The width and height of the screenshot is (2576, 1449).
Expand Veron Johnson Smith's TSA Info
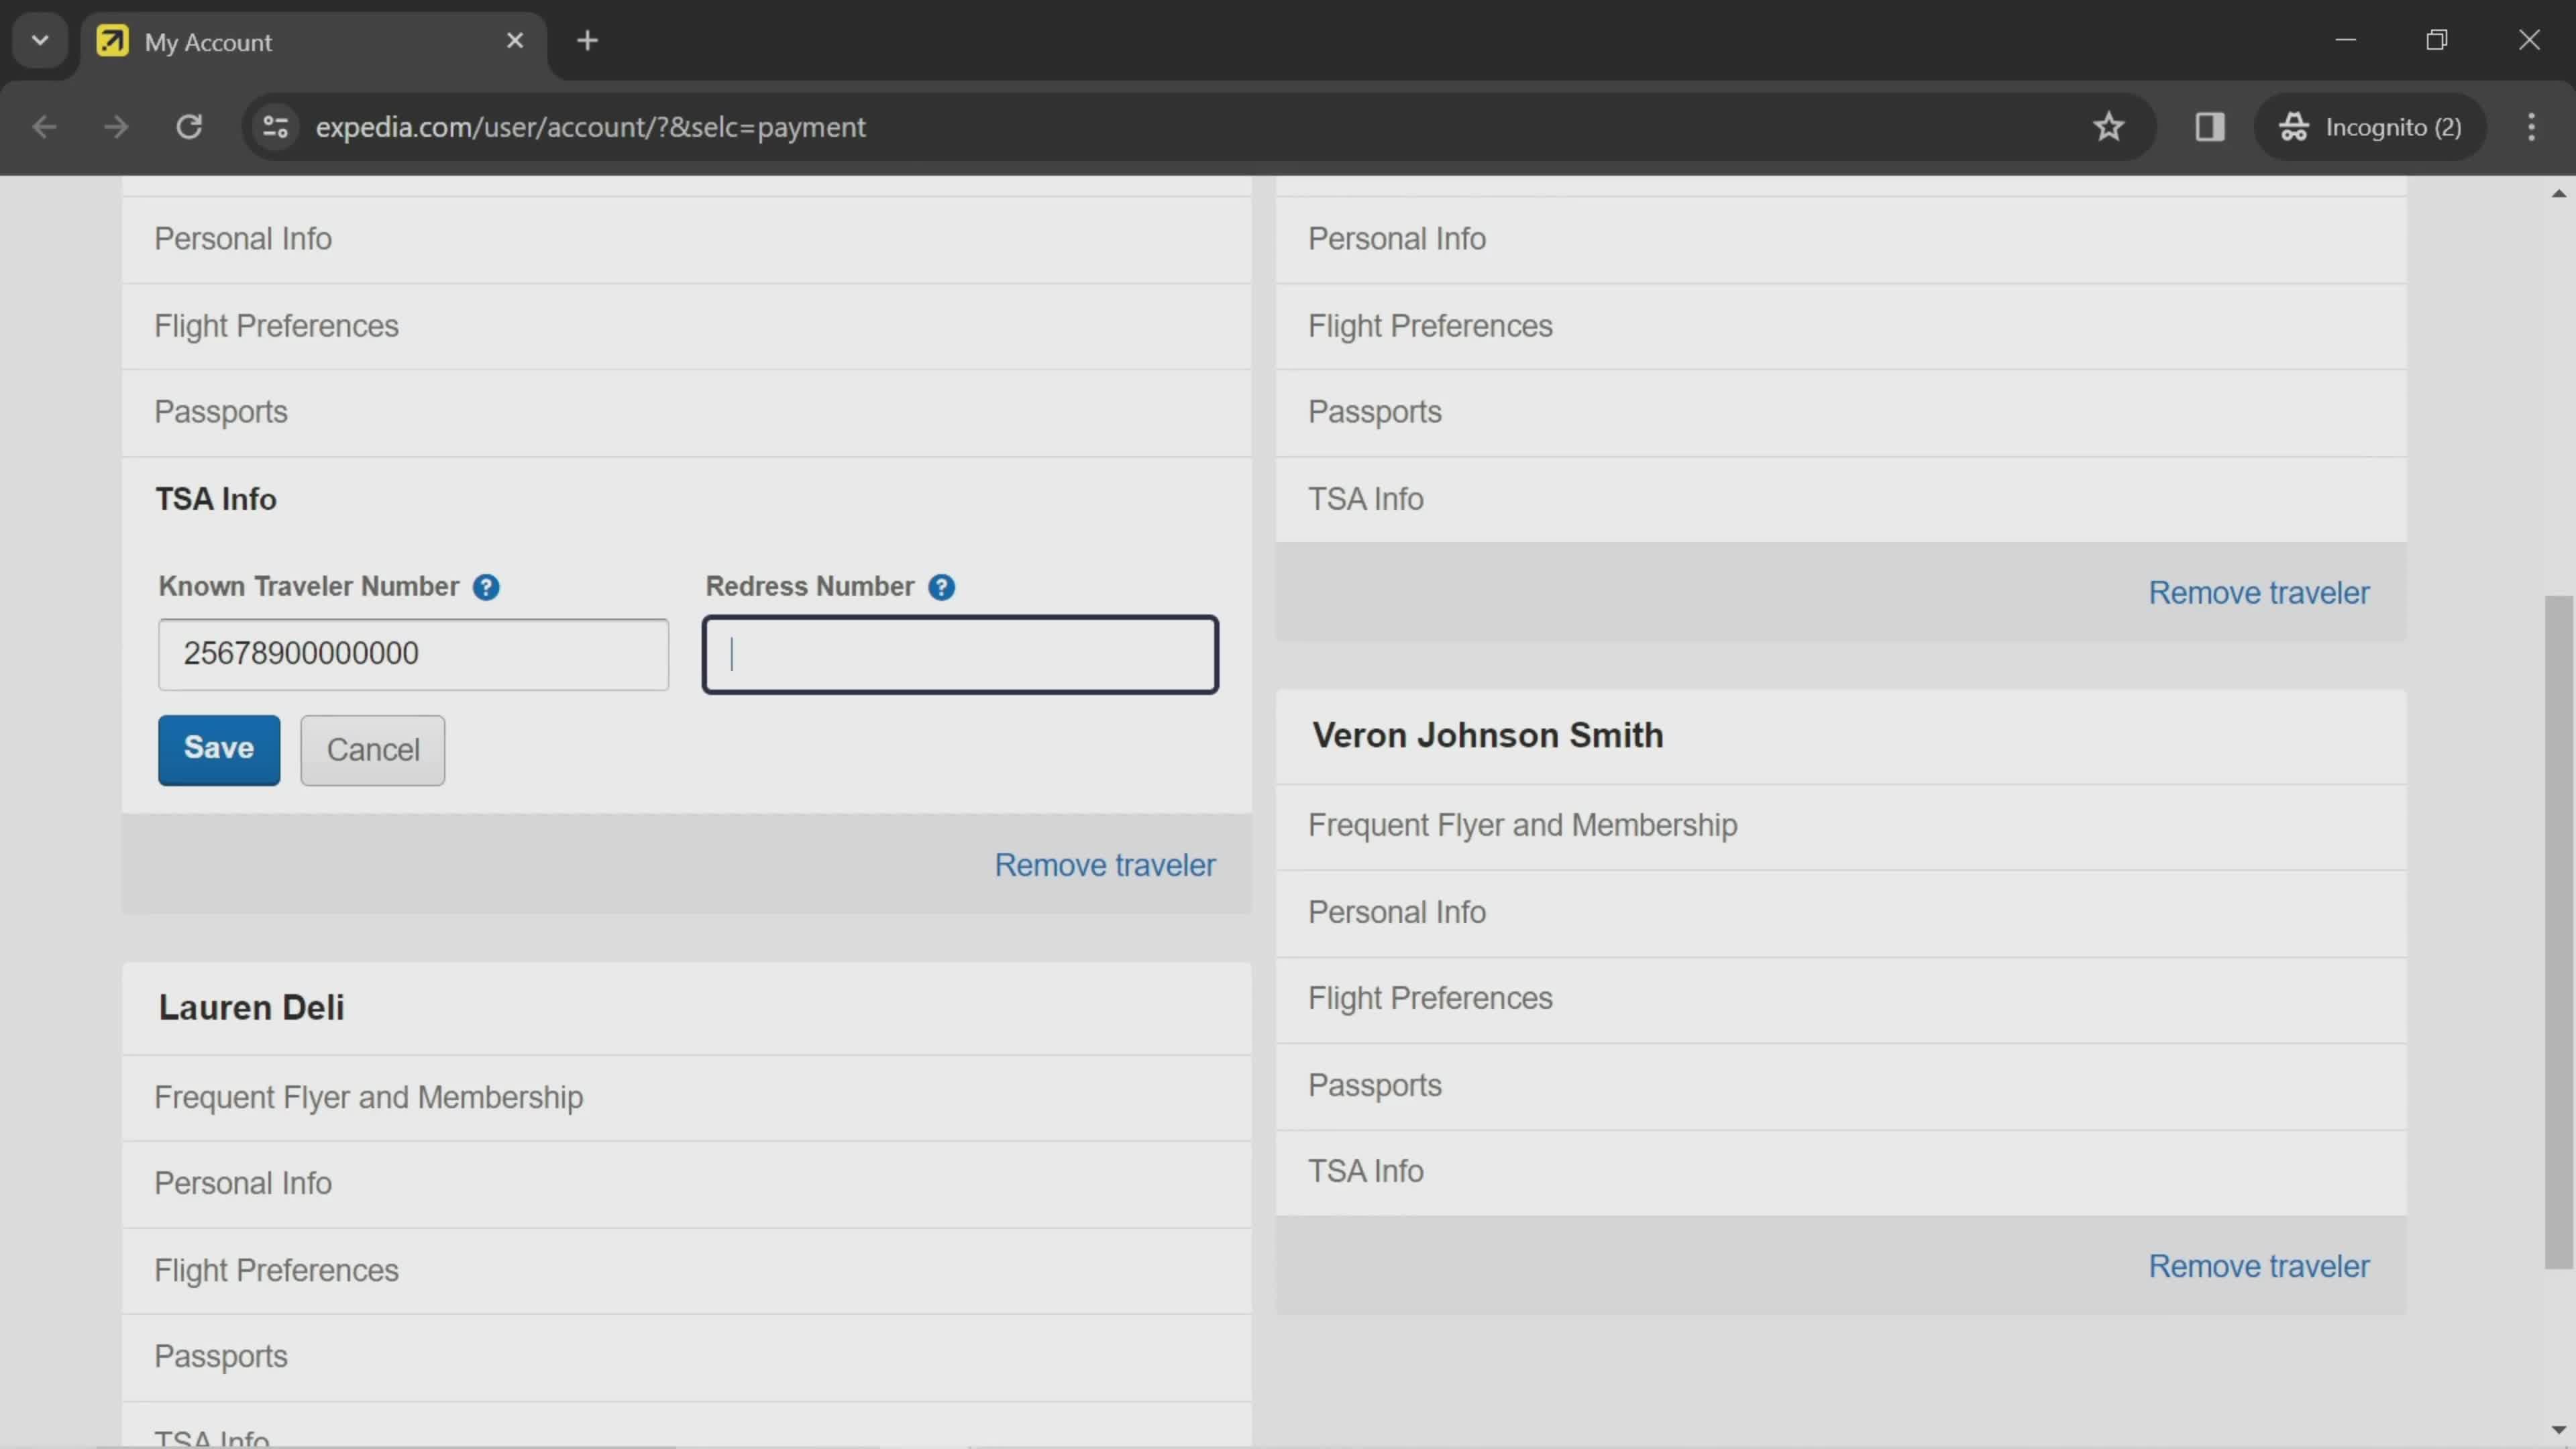(1841, 1172)
